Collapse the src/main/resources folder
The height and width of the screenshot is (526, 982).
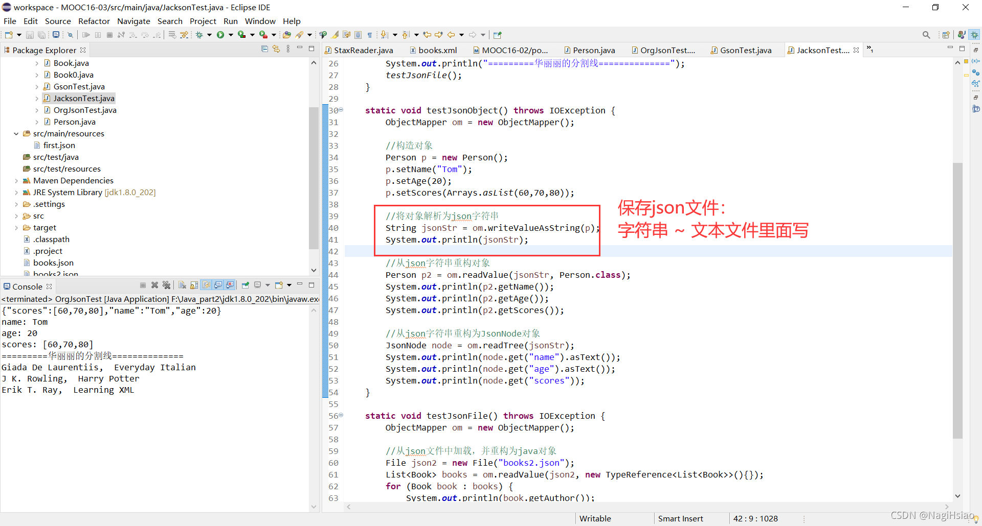pyautogui.click(x=16, y=134)
